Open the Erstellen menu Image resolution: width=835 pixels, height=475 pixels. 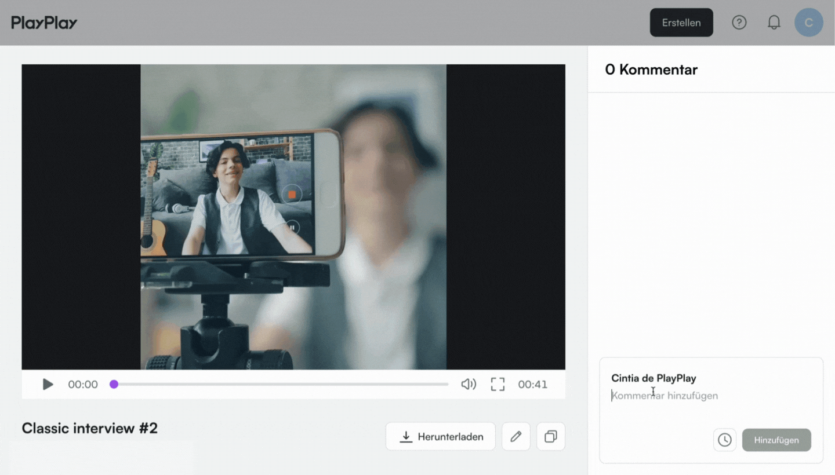coord(681,23)
